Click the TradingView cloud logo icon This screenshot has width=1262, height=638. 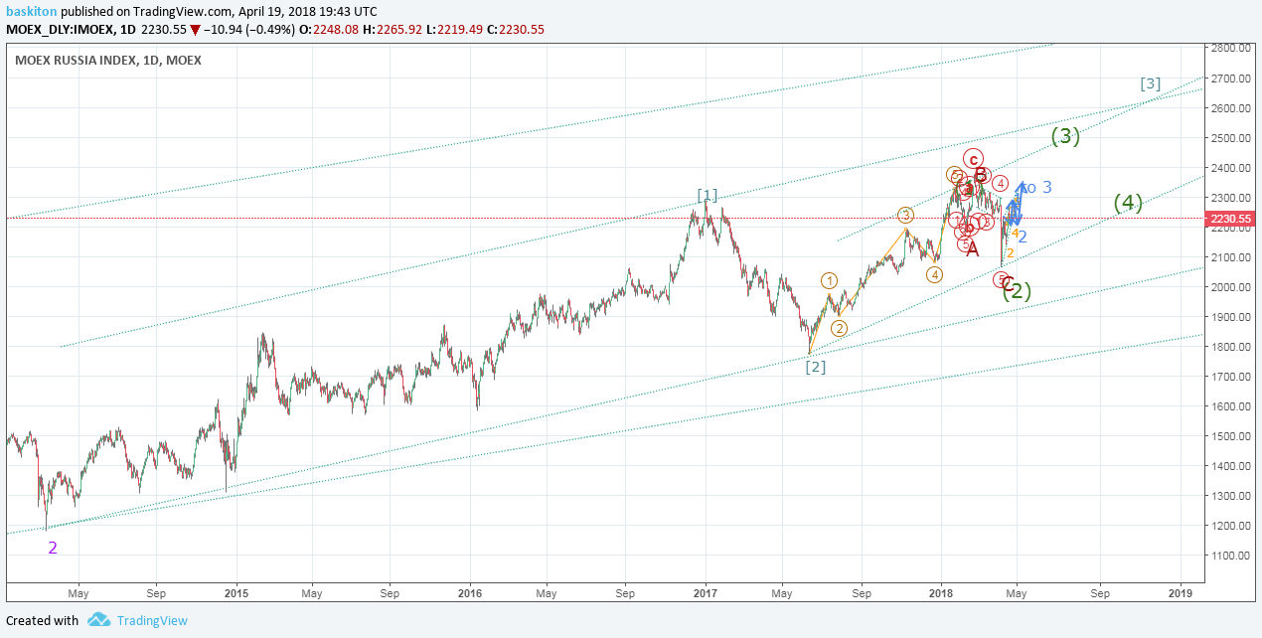[x=98, y=620]
